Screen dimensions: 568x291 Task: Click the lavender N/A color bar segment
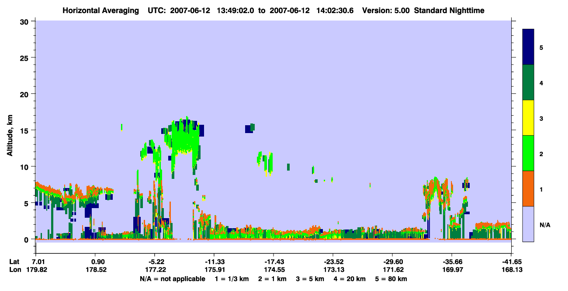pyautogui.click(x=528, y=223)
